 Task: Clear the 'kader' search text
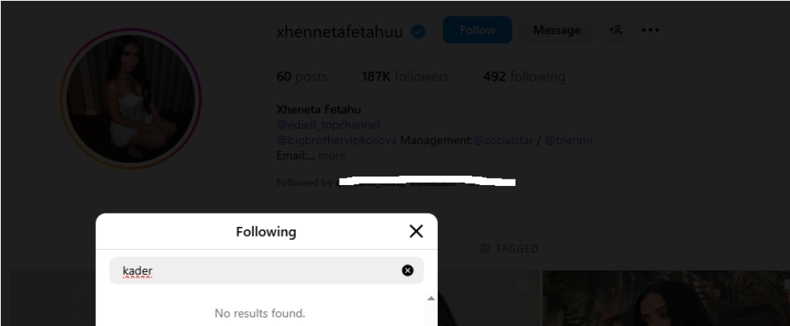(x=408, y=271)
